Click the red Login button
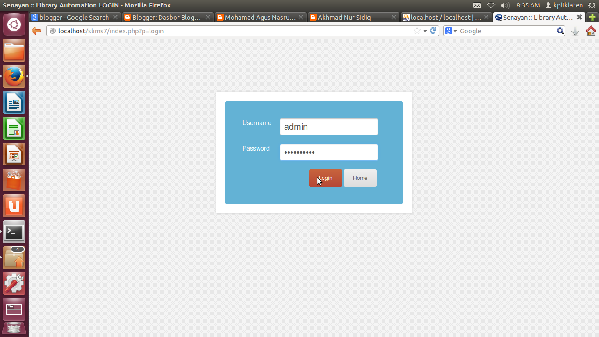Viewport: 599px width, 337px height. 325,178
